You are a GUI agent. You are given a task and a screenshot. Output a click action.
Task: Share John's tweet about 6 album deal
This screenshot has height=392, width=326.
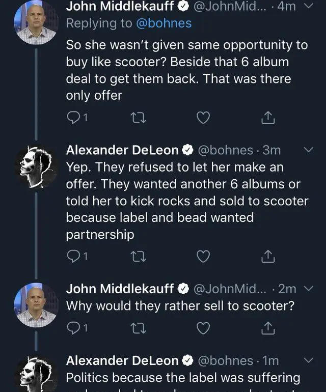click(x=267, y=118)
